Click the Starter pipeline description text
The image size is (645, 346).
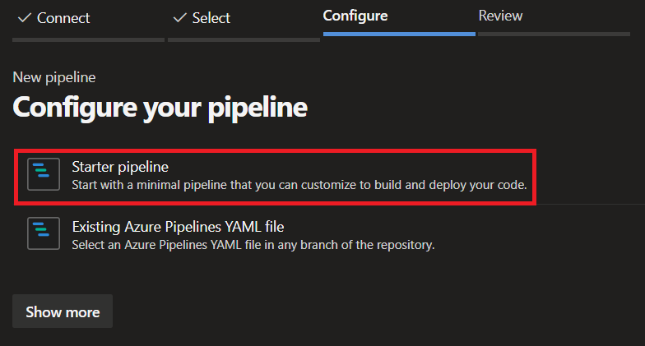[x=299, y=185]
